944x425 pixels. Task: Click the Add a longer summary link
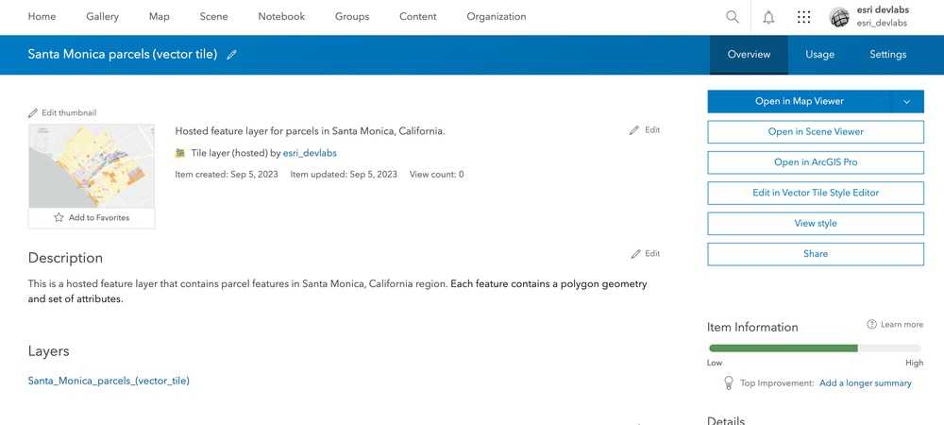(865, 383)
